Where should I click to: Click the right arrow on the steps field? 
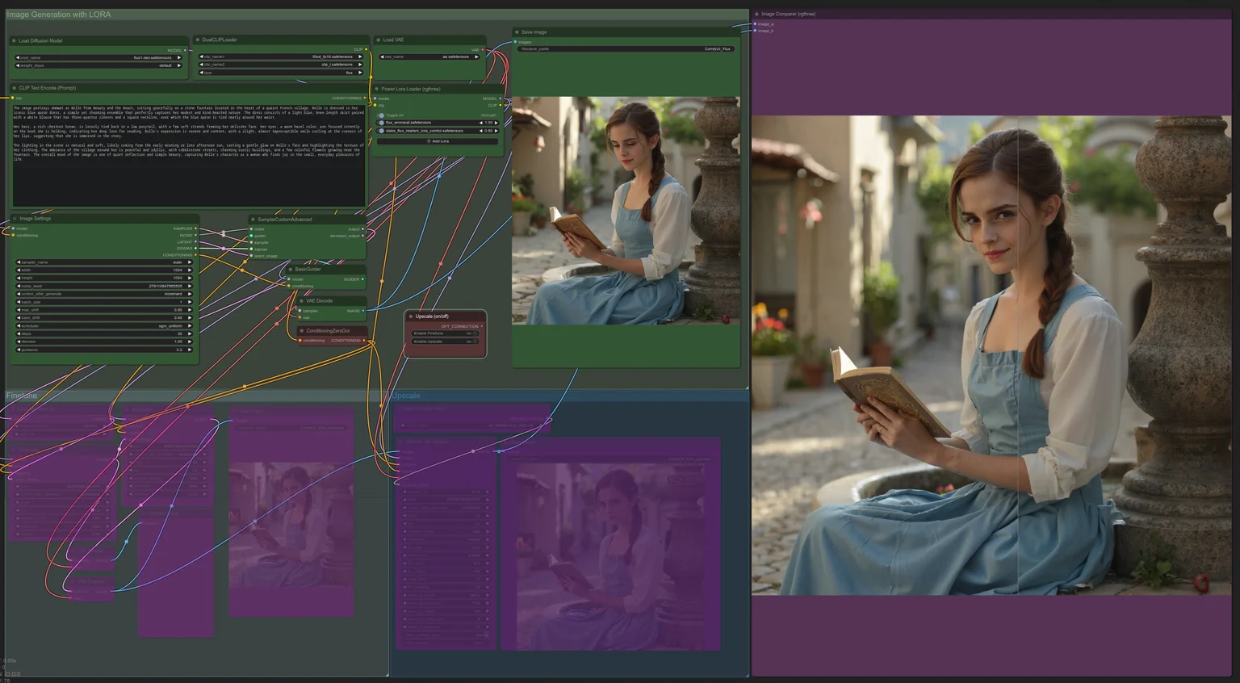pos(190,333)
